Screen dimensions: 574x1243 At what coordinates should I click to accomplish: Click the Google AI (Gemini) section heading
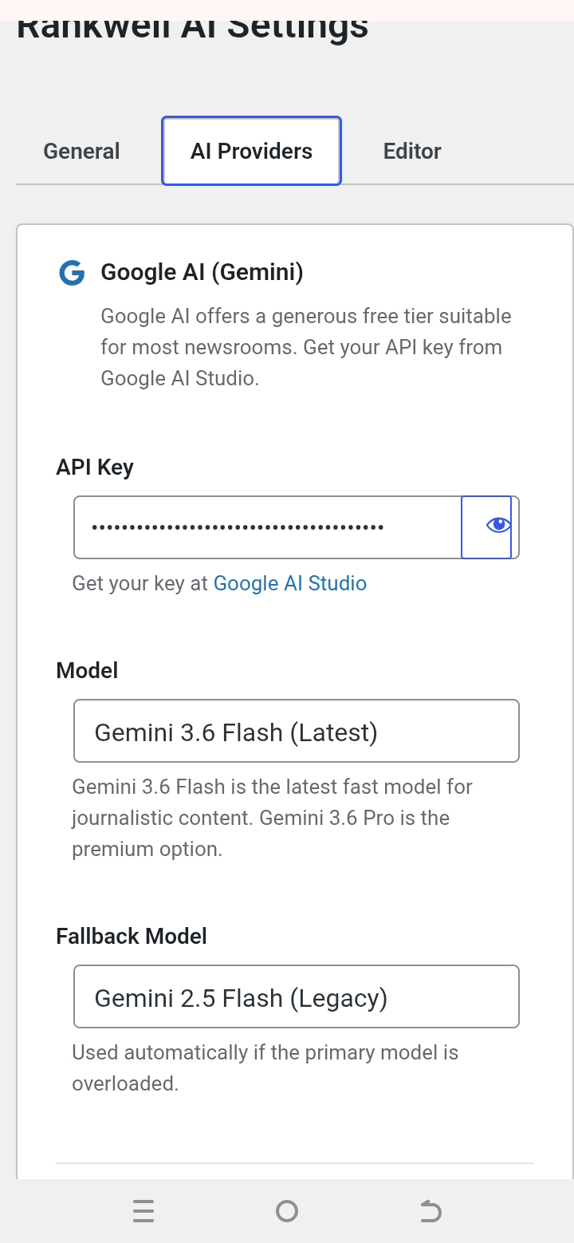(x=202, y=272)
